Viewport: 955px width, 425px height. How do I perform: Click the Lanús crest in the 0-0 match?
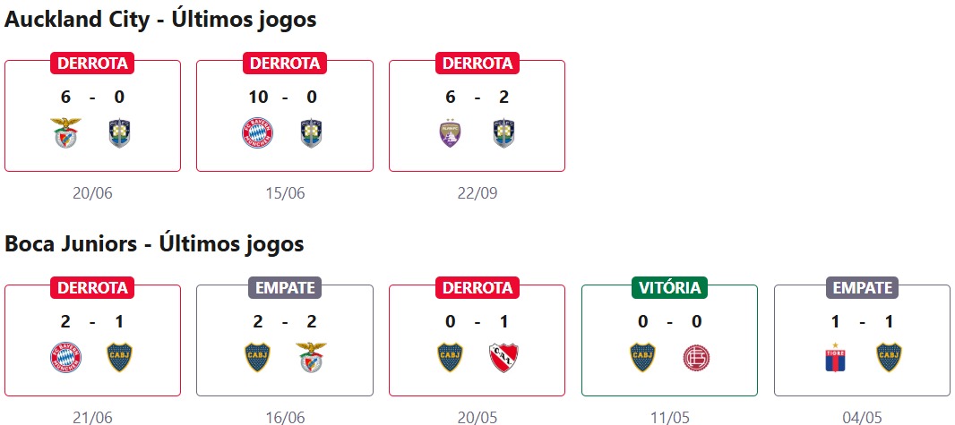point(696,358)
